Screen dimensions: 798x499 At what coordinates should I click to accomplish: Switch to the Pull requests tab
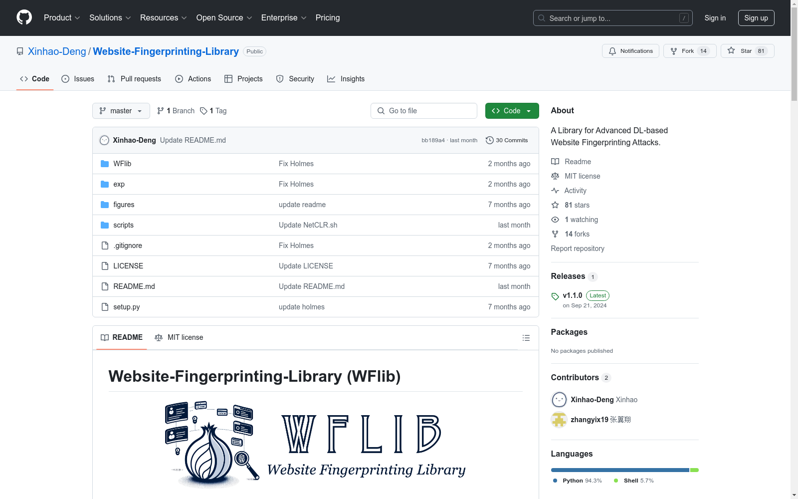coord(134,79)
